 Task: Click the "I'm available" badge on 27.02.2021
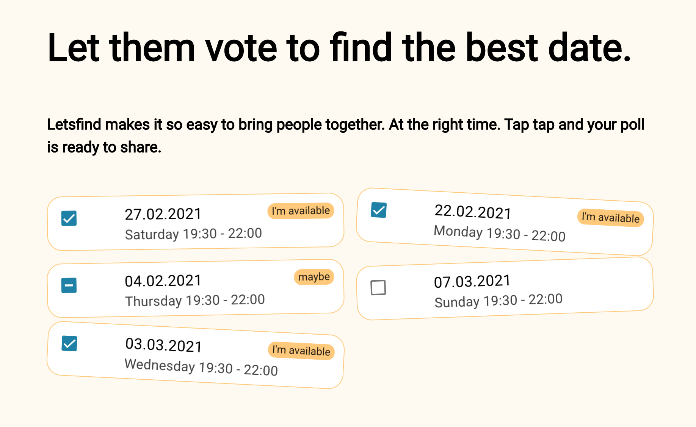(301, 211)
